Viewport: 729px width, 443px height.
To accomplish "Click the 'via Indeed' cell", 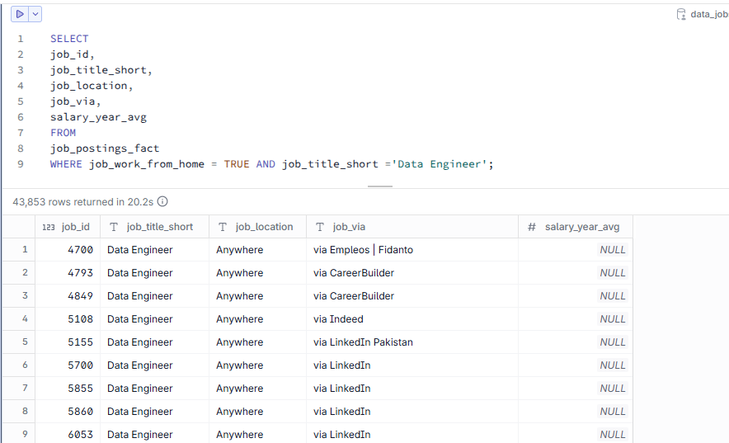I will pos(412,319).
